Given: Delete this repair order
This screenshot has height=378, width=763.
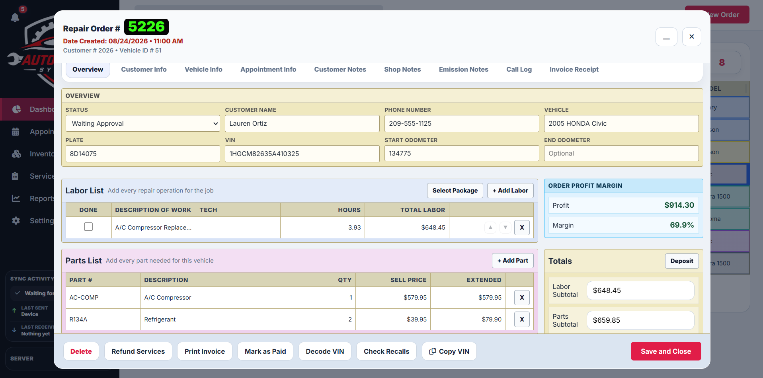Looking at the screenshot, I should click(x=81, y=351).
